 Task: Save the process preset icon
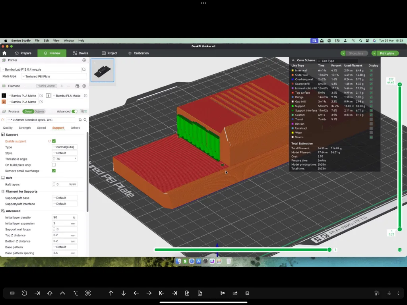coord(80,120)
